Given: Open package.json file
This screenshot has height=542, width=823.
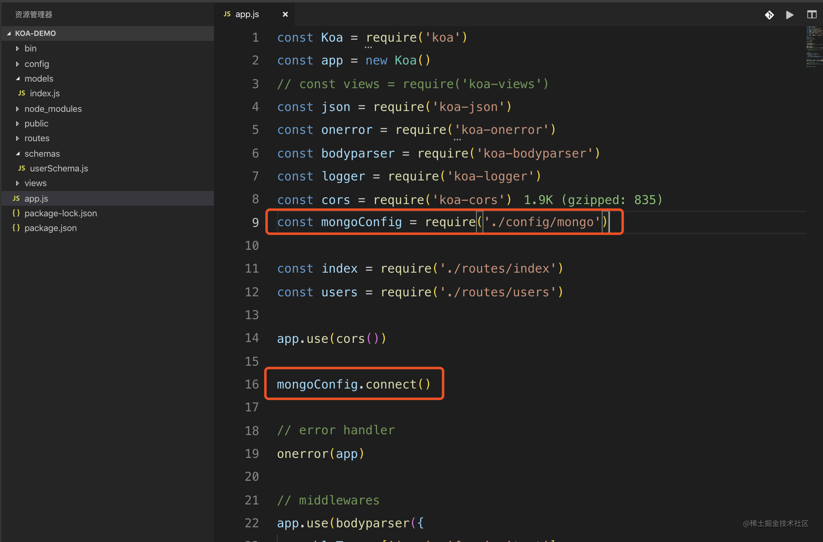Looking at the screenshot, I should 50,228.
